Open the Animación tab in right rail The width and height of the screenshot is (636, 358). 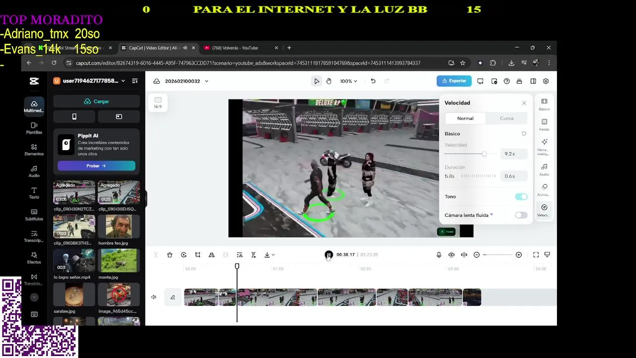tap(544, 190)
